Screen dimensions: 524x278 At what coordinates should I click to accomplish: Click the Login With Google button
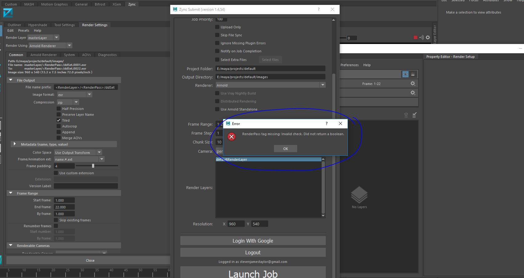tap(253, 241)
